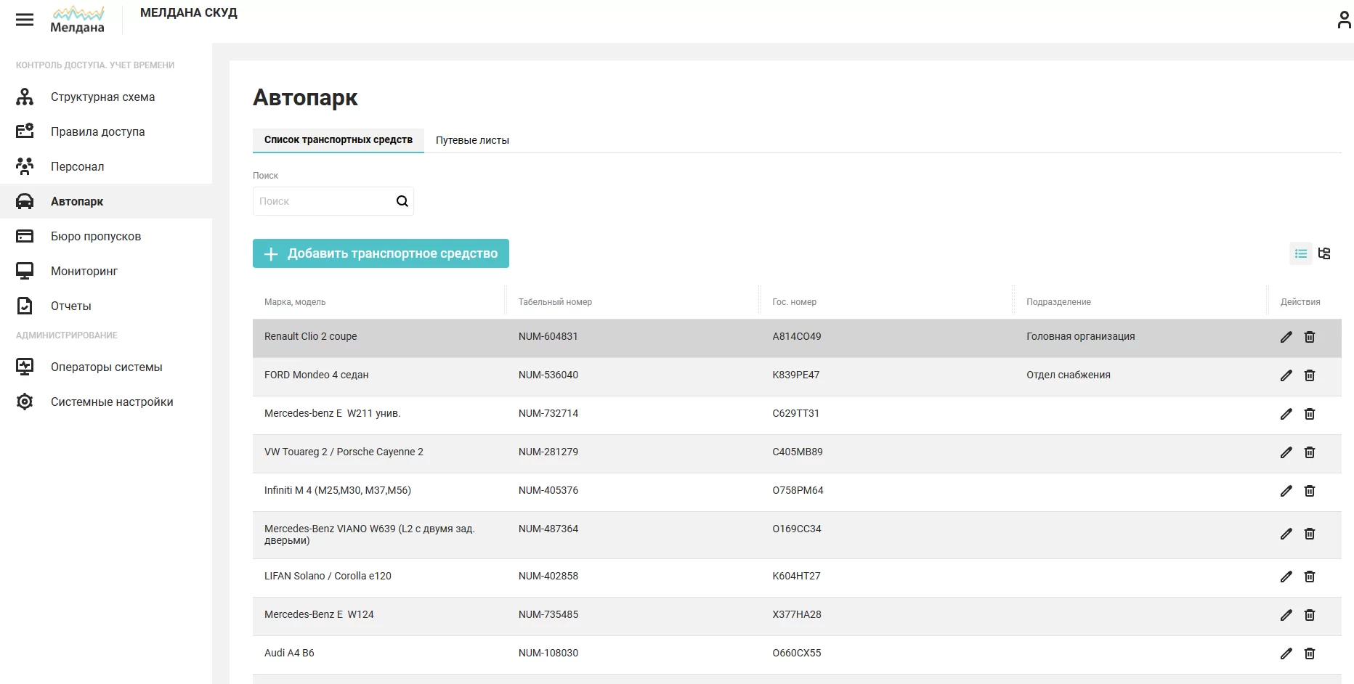Edit the Audi A4 B6 row
The width and height of the screenshot is (1354, 684).
pos(1286,654)
